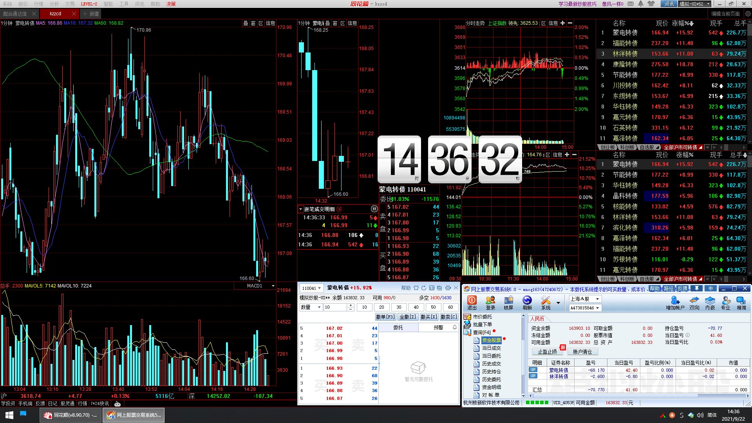Click the tree panel vertical scrollbar
The width and height of the screenshot is (752, 423).
(x=524, y=356)
